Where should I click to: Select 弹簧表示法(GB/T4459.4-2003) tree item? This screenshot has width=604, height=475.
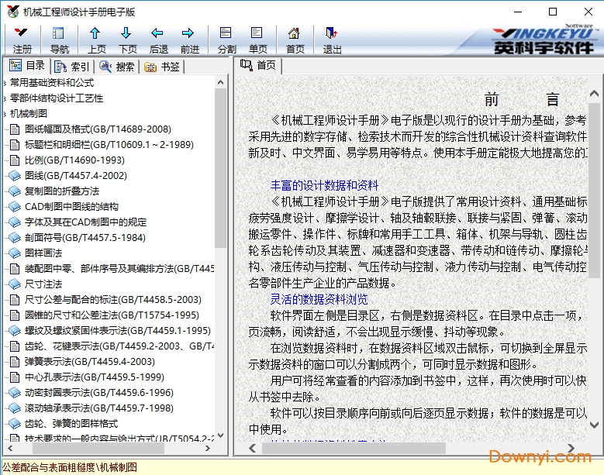[89, 362]
